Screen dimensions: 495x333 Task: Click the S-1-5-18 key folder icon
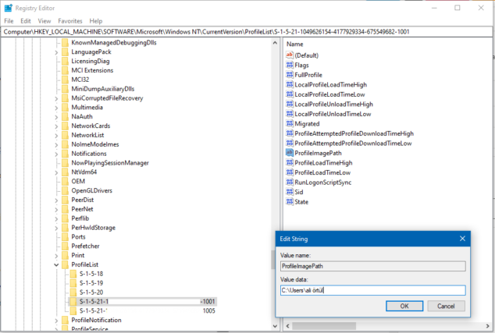tap(73, 275)
